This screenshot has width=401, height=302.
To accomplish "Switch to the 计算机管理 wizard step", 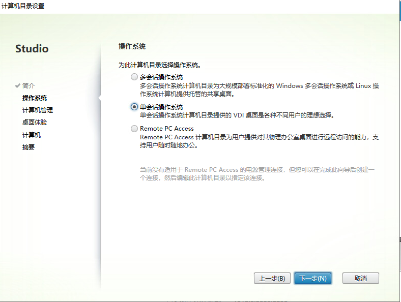I will (38, 110).
